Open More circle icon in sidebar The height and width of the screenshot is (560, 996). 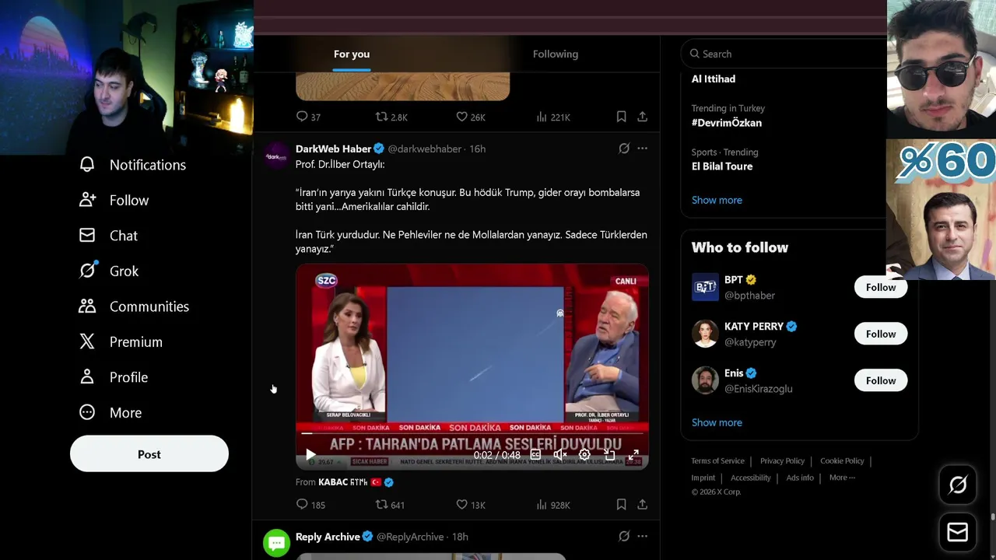87,412
